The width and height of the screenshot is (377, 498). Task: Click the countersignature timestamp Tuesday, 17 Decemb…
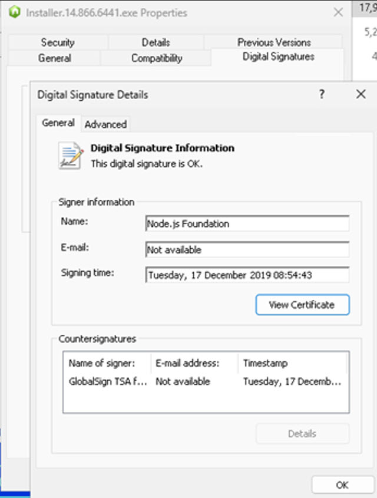[292, 381]
